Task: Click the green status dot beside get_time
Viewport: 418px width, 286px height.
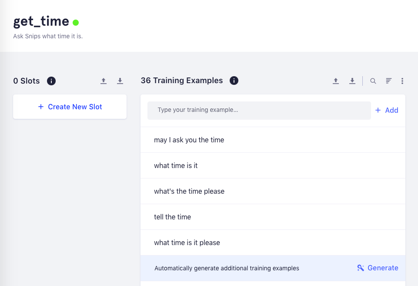Action: click(76, 23)
